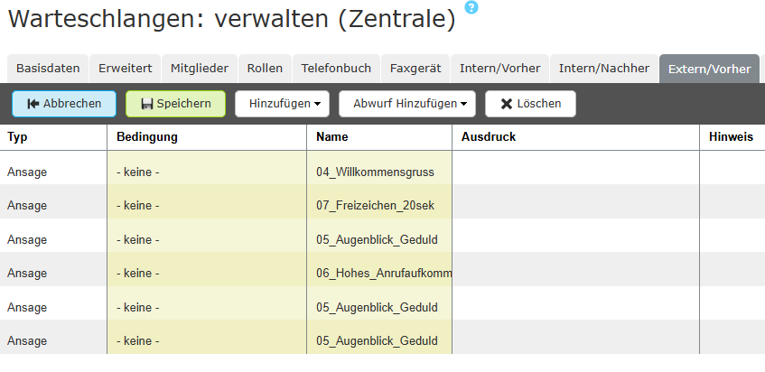
Task: Click the Löschen button with the X icon
Action: point(530,104)
